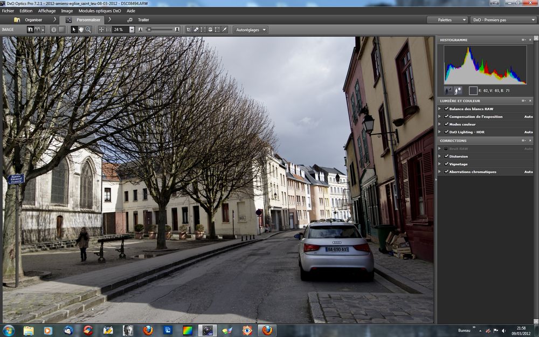
Task: Switch to the Organiser tab
Action: 29,20
